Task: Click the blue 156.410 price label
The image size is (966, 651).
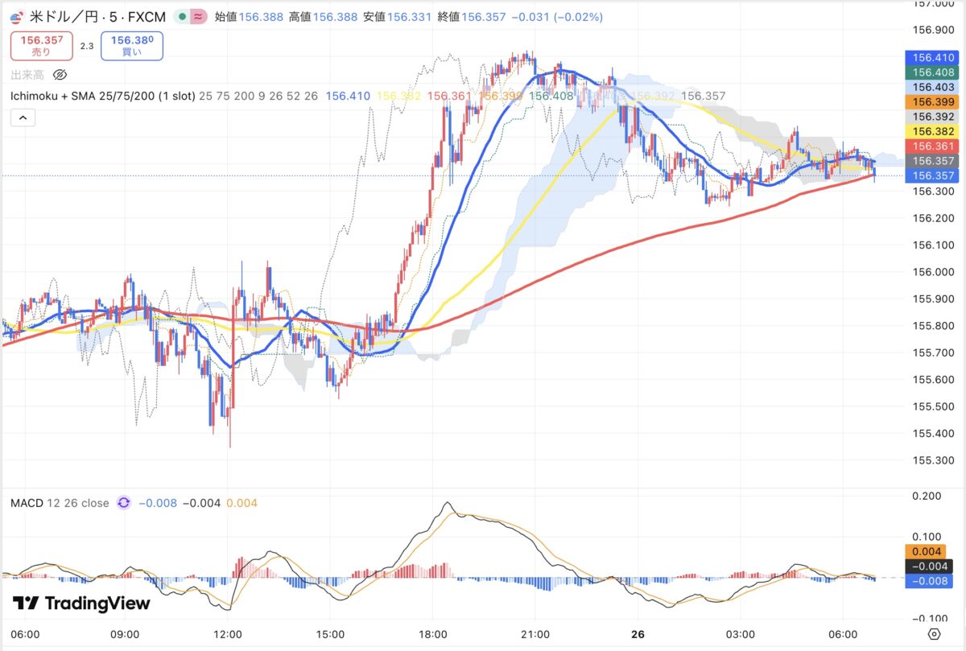Action: pyautogui.click(x=934, y=58)
